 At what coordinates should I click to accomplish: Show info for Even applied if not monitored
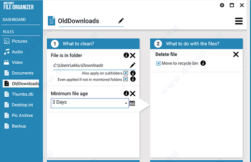133,79
